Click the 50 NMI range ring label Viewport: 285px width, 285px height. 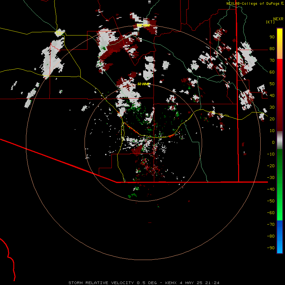[x=143, y=84]
